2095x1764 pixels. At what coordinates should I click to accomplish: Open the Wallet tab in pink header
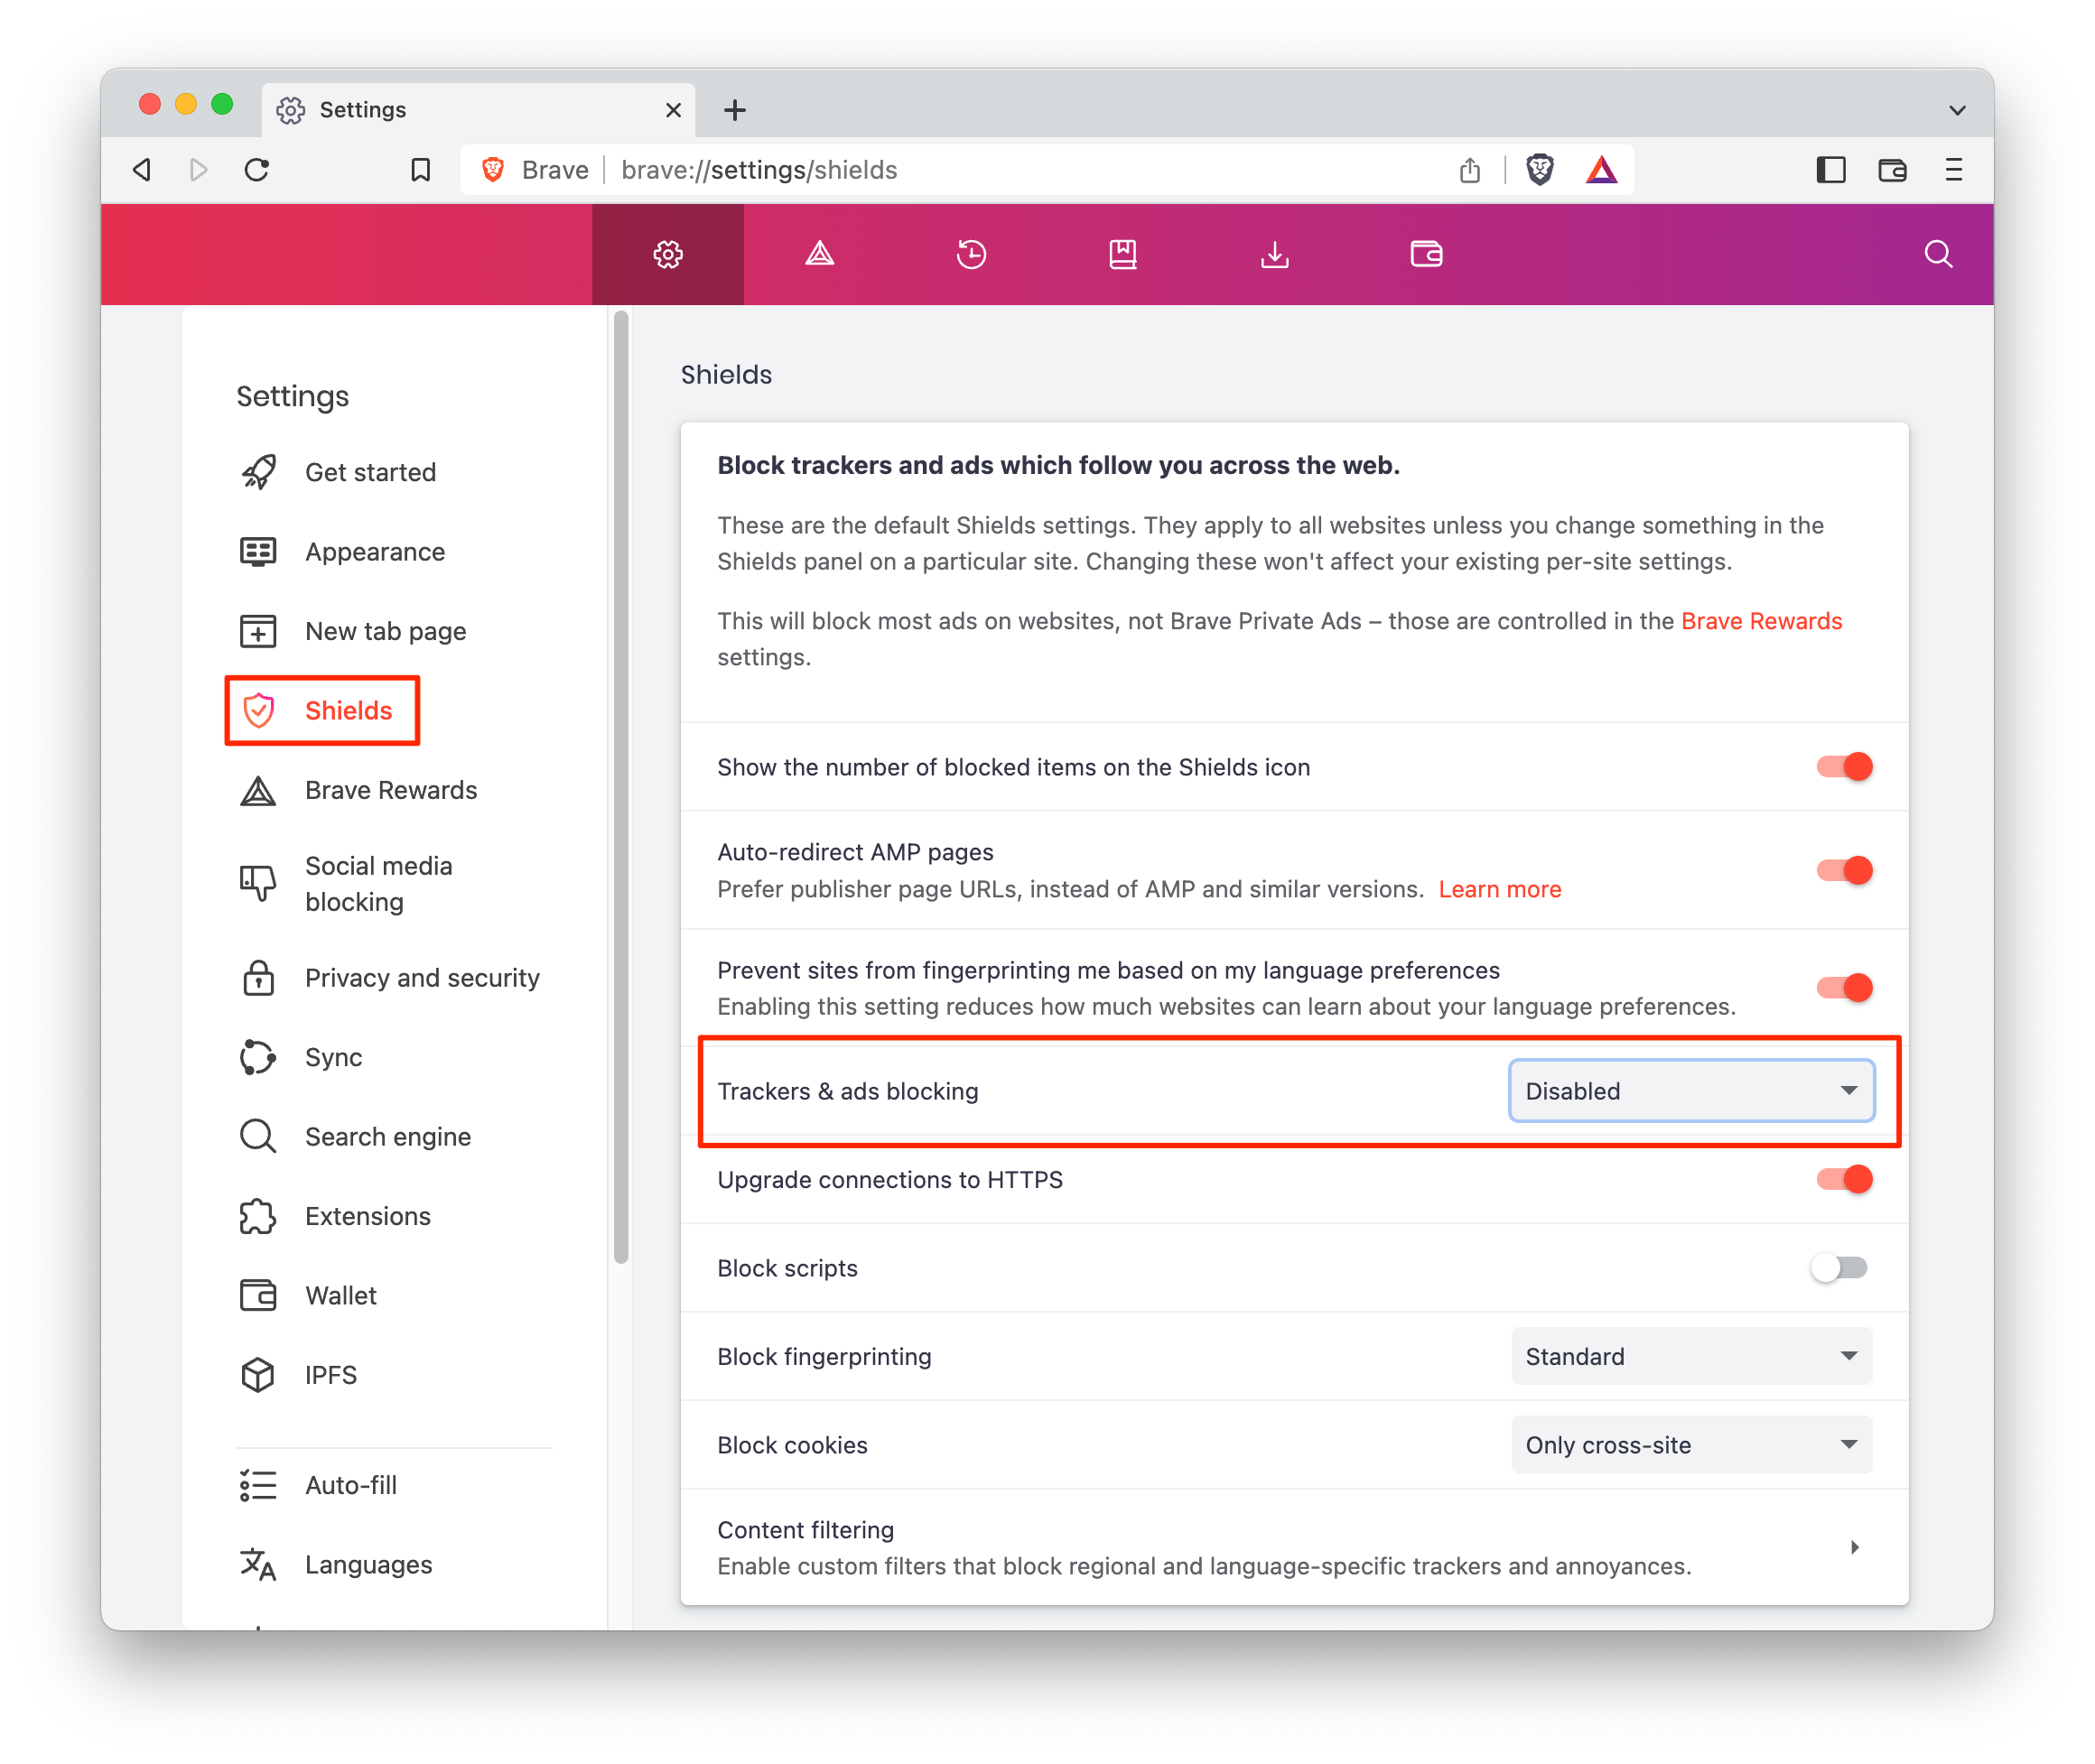(x=1426, y=254)
